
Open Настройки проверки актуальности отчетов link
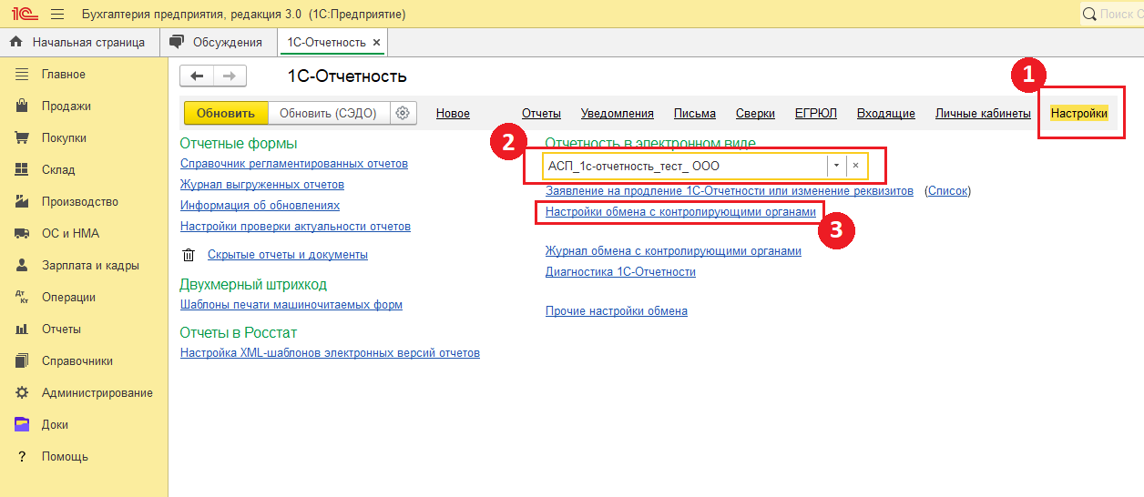pos(295,226)
